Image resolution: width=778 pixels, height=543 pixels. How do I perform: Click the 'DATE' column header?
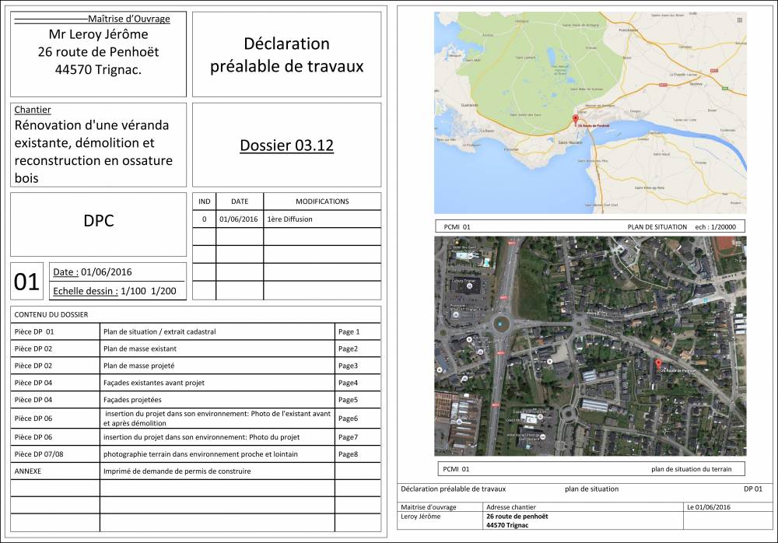click(x=240, y=201)
